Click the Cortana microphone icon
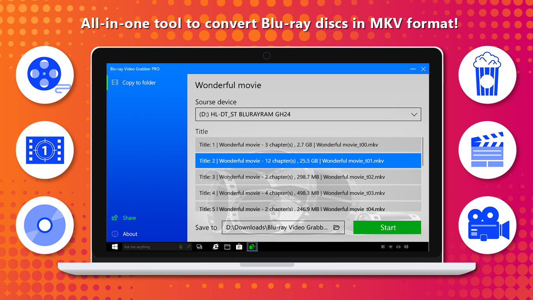 click(x=180, y=246)
